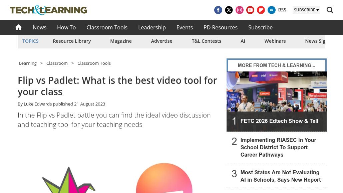Click the Tech & Learning logo
Image resolution: width=343 pixels, height=193 pixels.
tap(48, 10)
